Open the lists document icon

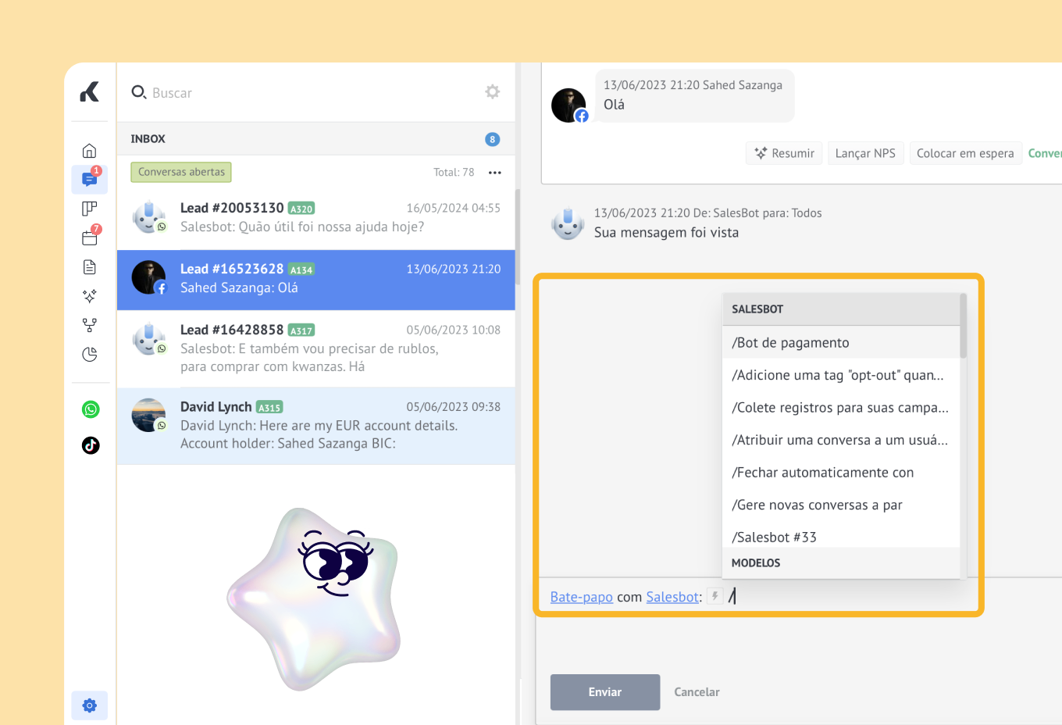(x=90, y=267)
